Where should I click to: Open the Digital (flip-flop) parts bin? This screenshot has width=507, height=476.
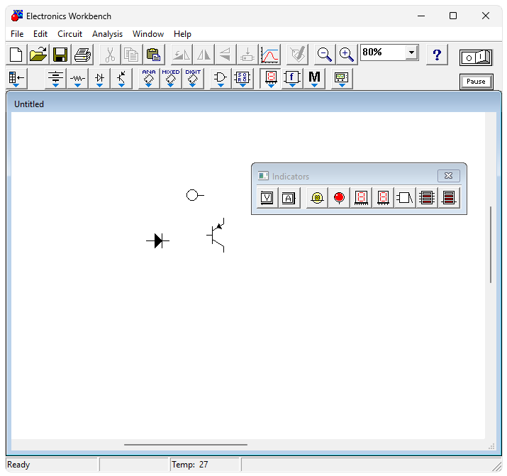coord(243,78)
